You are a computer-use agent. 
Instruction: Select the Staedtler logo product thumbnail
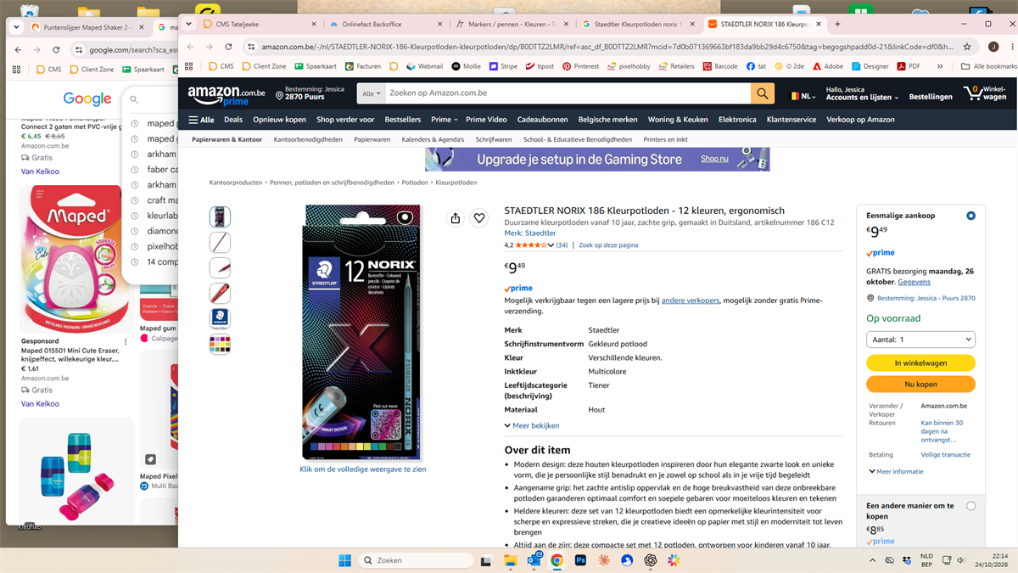220,318
